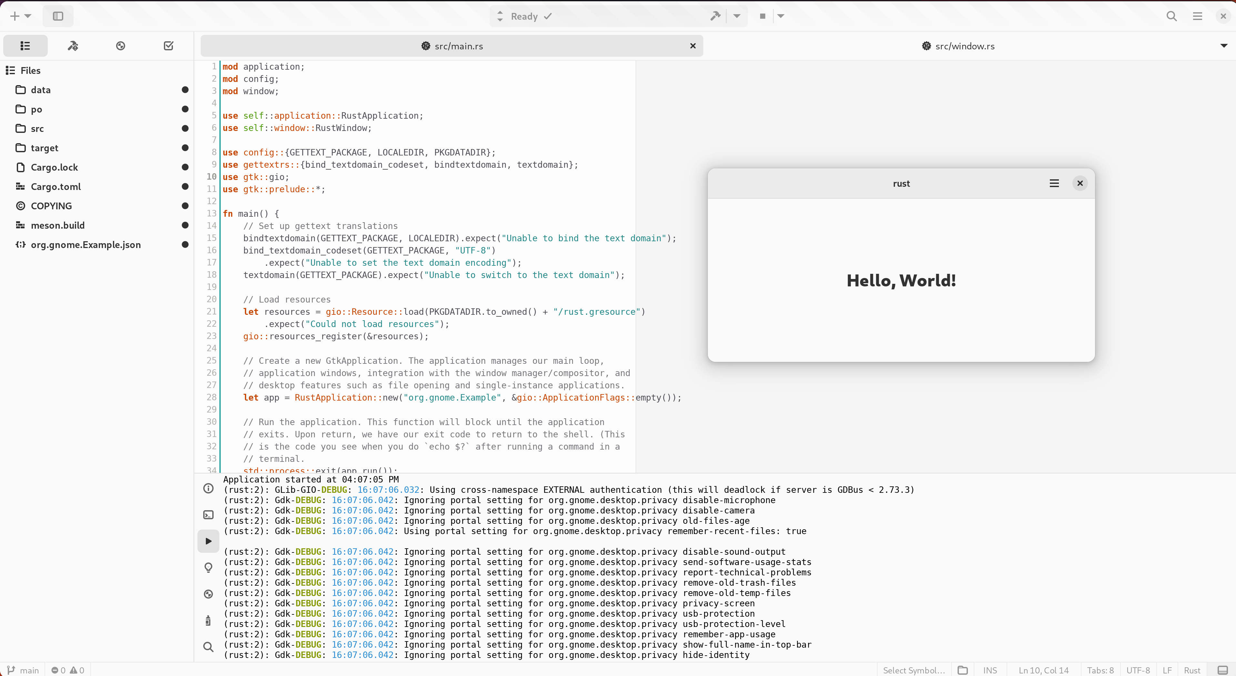This screenshot has width=1236, height=676.
Task: Click the Select Symbol… button
Action: 914,670
